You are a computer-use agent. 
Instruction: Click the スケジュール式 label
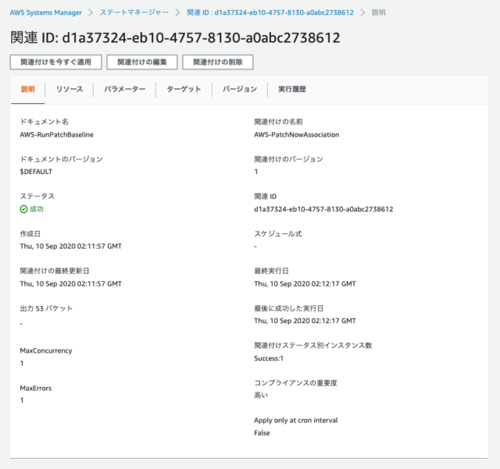tap(278, 234)
